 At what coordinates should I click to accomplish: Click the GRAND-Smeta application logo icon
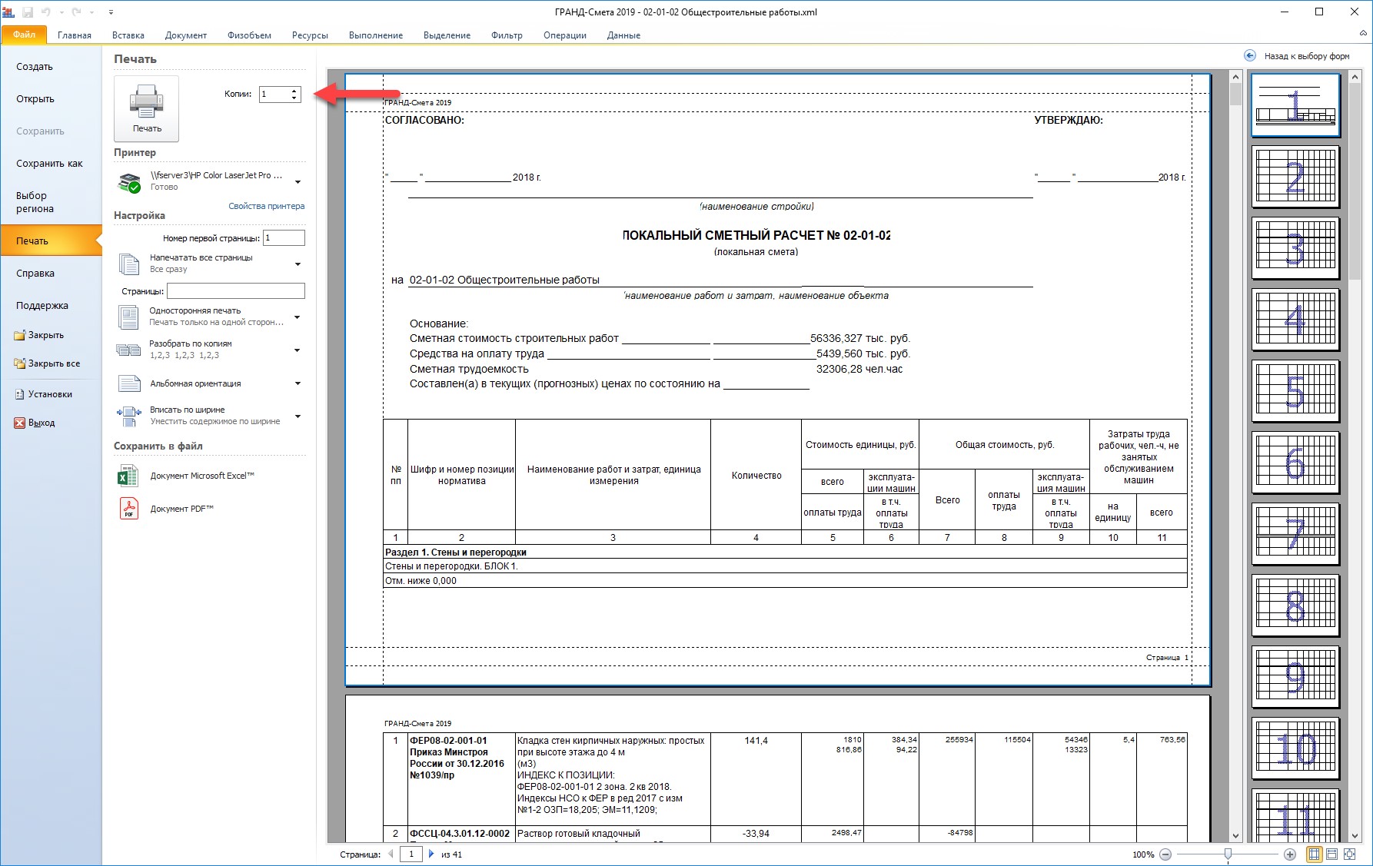[x=8, y=12]
